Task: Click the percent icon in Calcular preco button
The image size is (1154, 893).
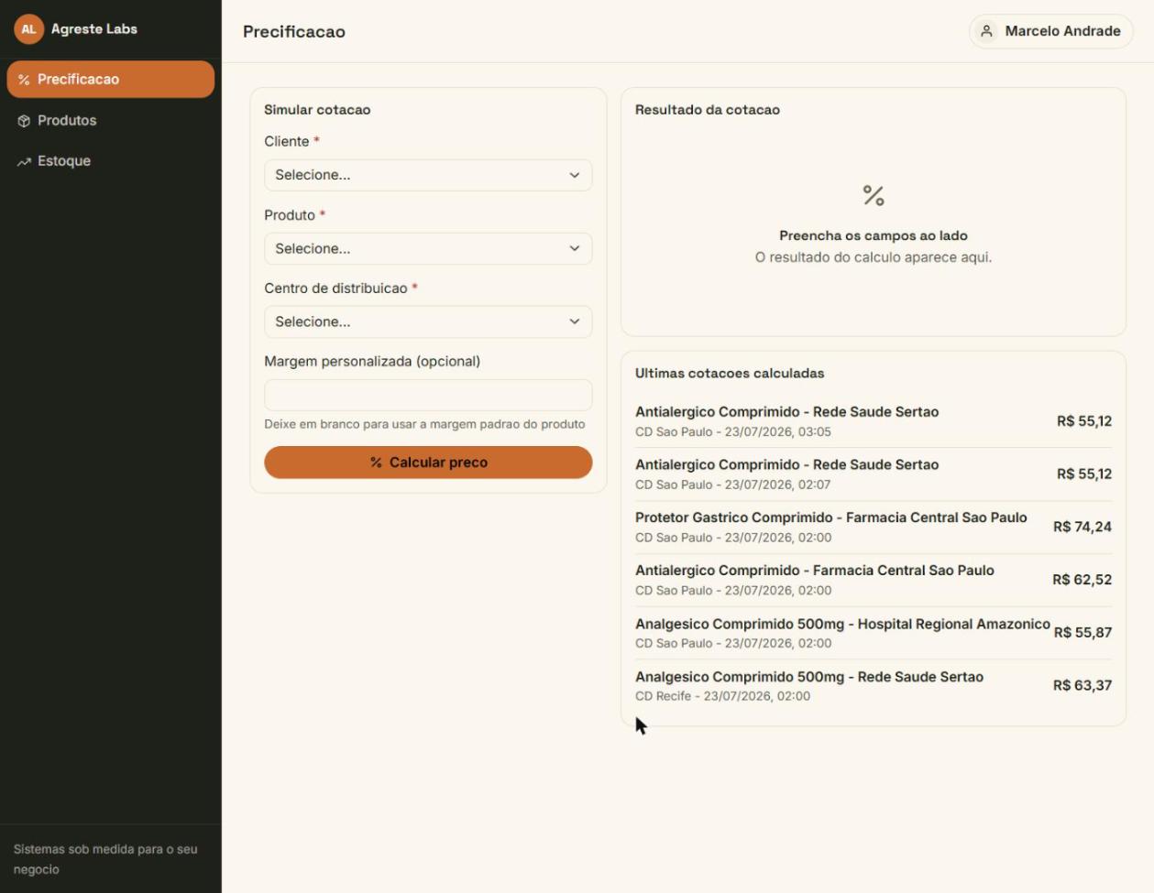Action: click(376, 463)
